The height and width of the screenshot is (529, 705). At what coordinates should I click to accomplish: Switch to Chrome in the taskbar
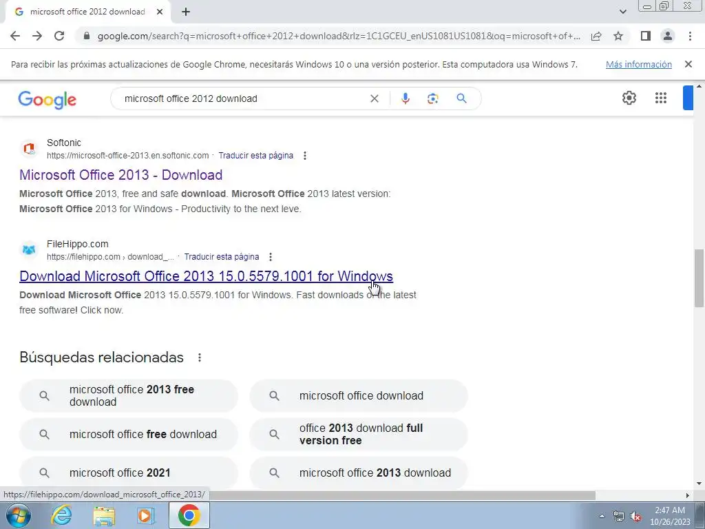(189, 515)
